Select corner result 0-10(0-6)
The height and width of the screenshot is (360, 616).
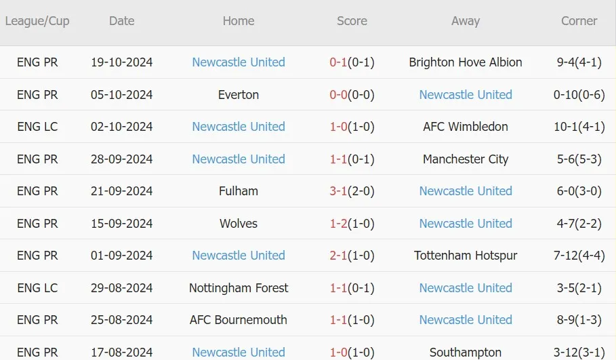point(579,95)
